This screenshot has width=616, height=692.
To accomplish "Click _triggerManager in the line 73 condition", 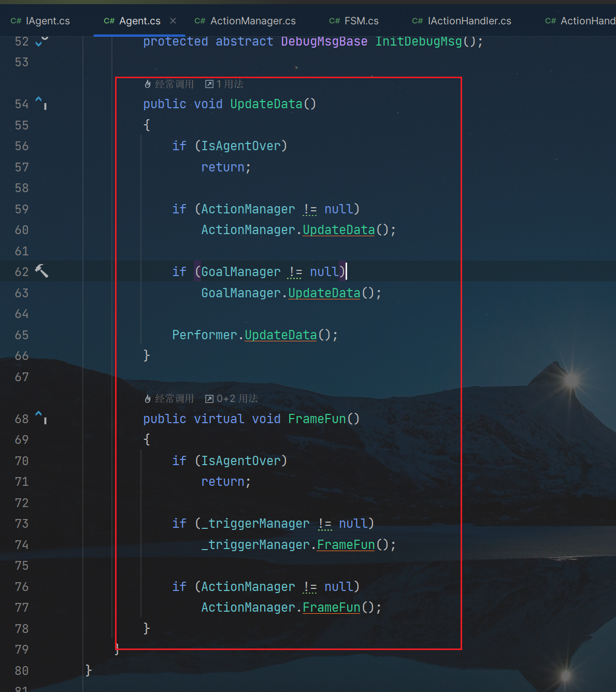I will click(x=255, y=524).
